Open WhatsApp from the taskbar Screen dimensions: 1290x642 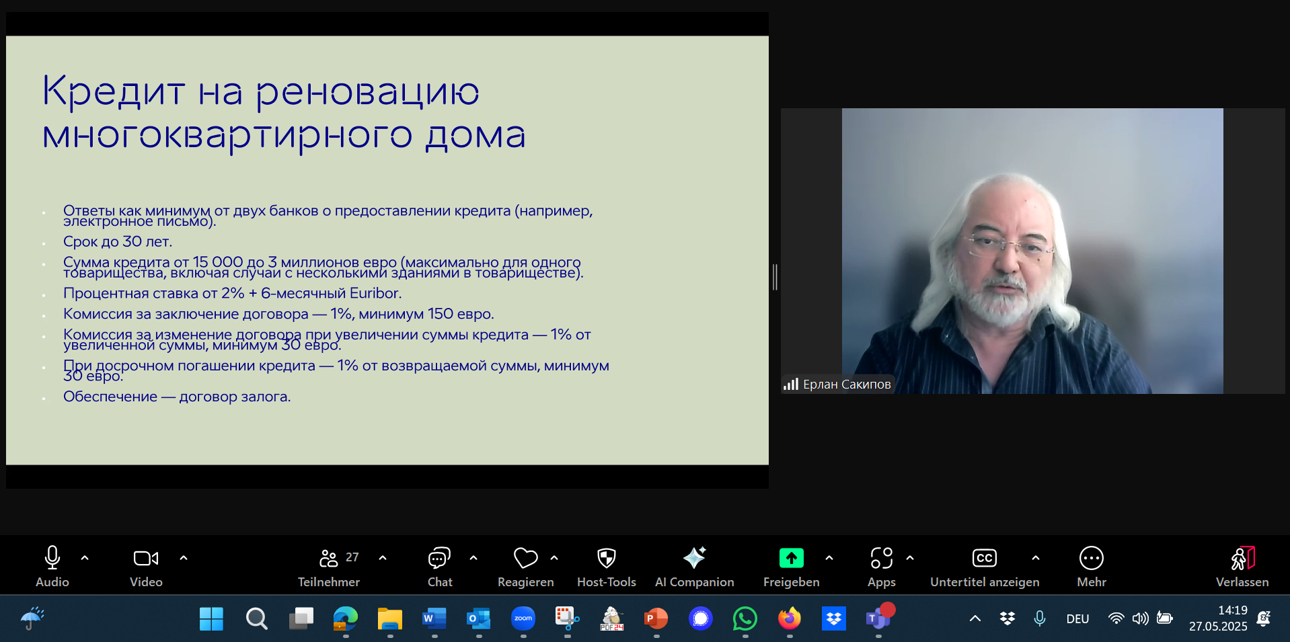coord(745,618)
